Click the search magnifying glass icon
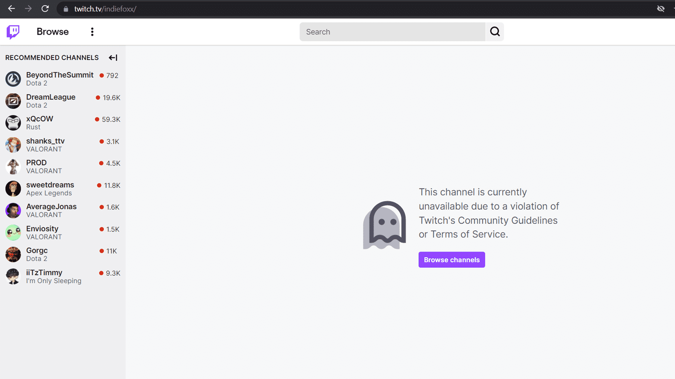The height and width of the screenshot is (379, 675). pos(495,32)
